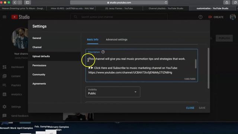
Task: Open February Samples 2021 desktop item
Action: (x=59, y=128)
